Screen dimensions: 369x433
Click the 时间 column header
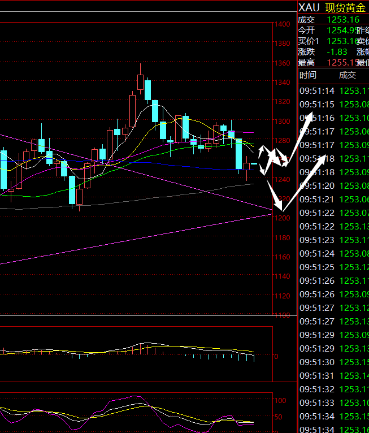pos(308,75)
